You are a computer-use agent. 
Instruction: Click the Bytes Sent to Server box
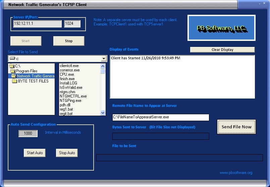pyautogui.click(x=161, y=136)
